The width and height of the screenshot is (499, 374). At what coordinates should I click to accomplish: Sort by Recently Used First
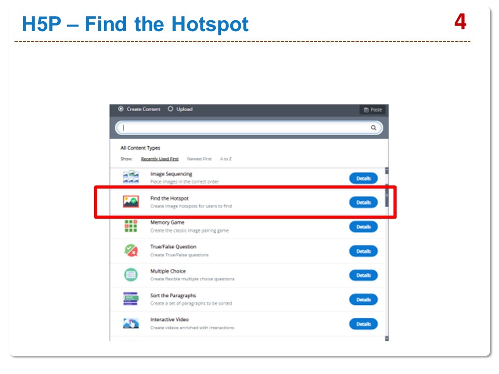(x=160, y=159)
